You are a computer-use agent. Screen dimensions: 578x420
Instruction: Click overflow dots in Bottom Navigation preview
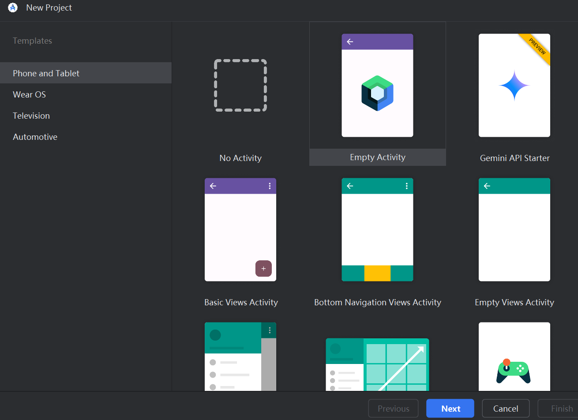(406, 186)
